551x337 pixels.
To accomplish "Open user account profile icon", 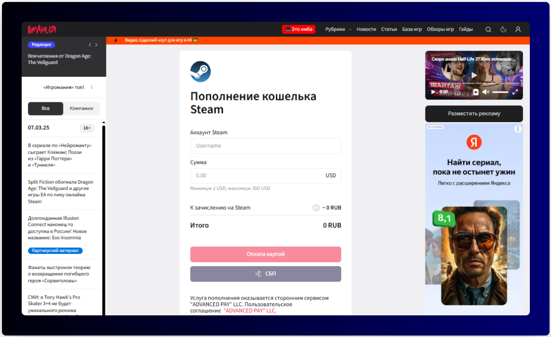I will (518, 29).
